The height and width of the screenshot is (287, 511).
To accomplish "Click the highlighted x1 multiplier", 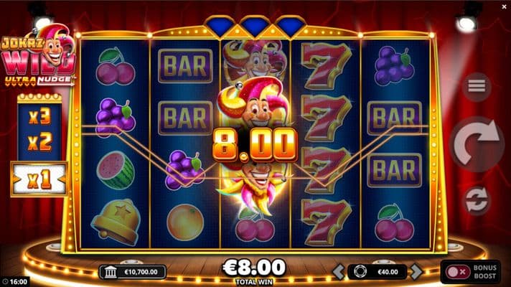I will (39, 179).
